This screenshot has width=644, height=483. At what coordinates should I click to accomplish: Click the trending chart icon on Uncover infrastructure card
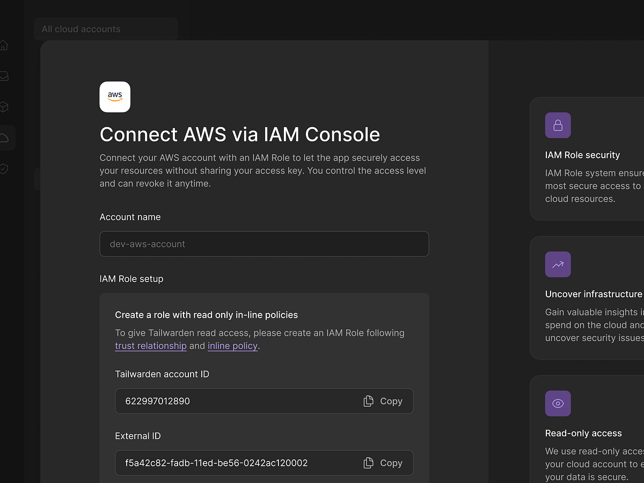(558, 264)
